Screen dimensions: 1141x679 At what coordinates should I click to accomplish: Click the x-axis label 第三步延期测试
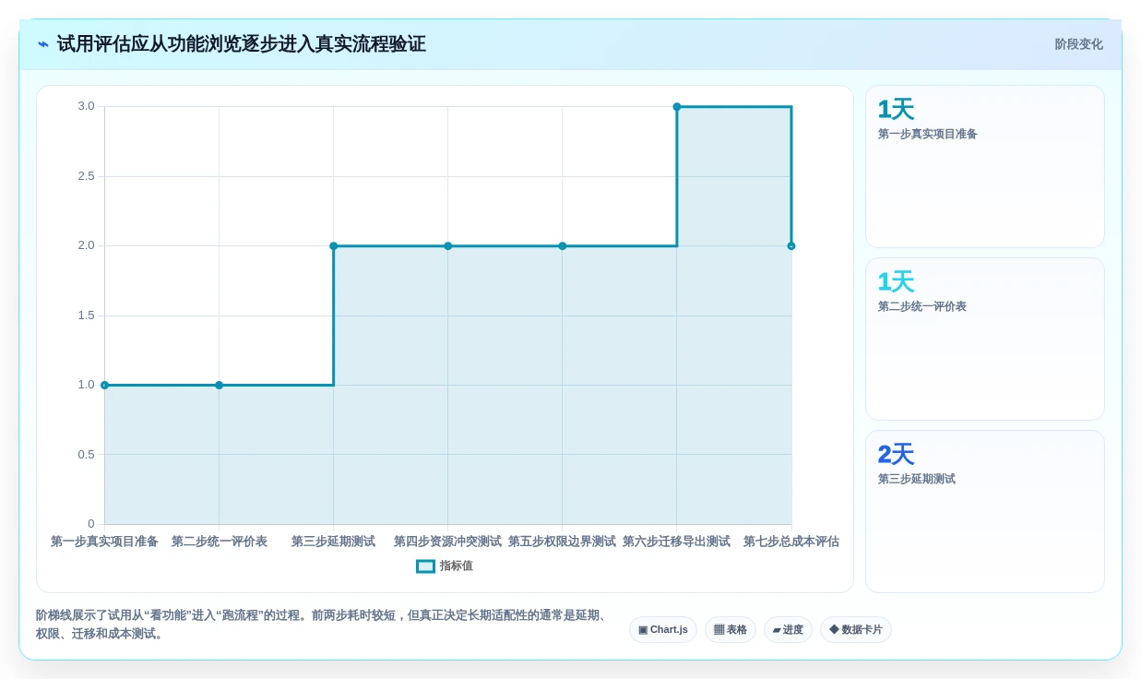pyautogui.click(x=333, y=542)
